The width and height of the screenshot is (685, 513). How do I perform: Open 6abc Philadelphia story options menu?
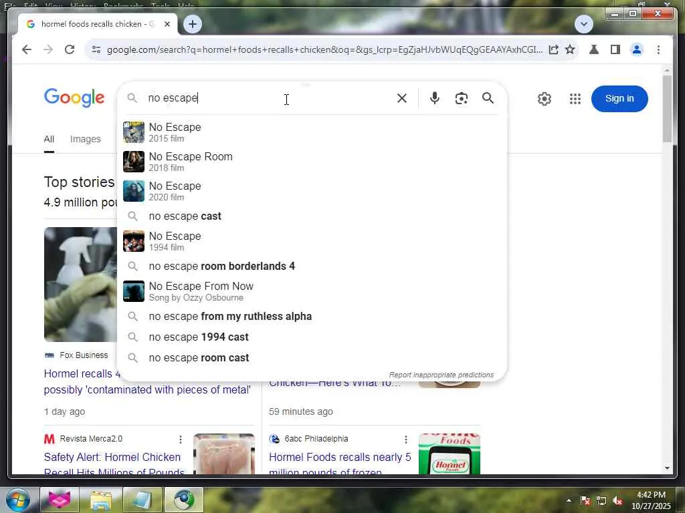pos(406,440)
